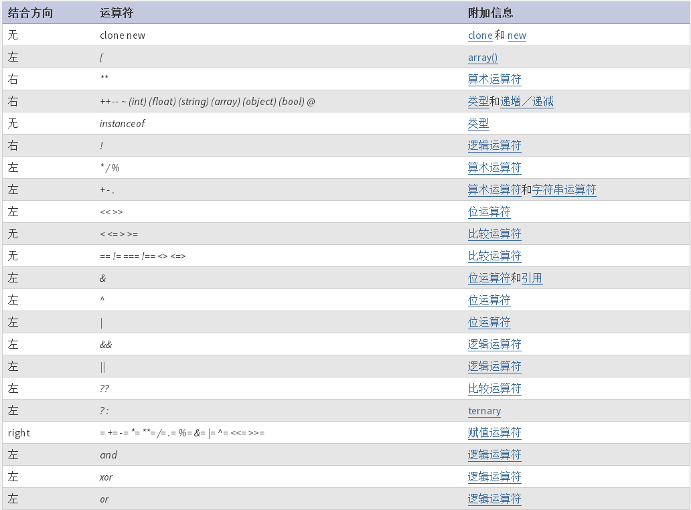Click the '||' operator cell

[x=102, y=367]
